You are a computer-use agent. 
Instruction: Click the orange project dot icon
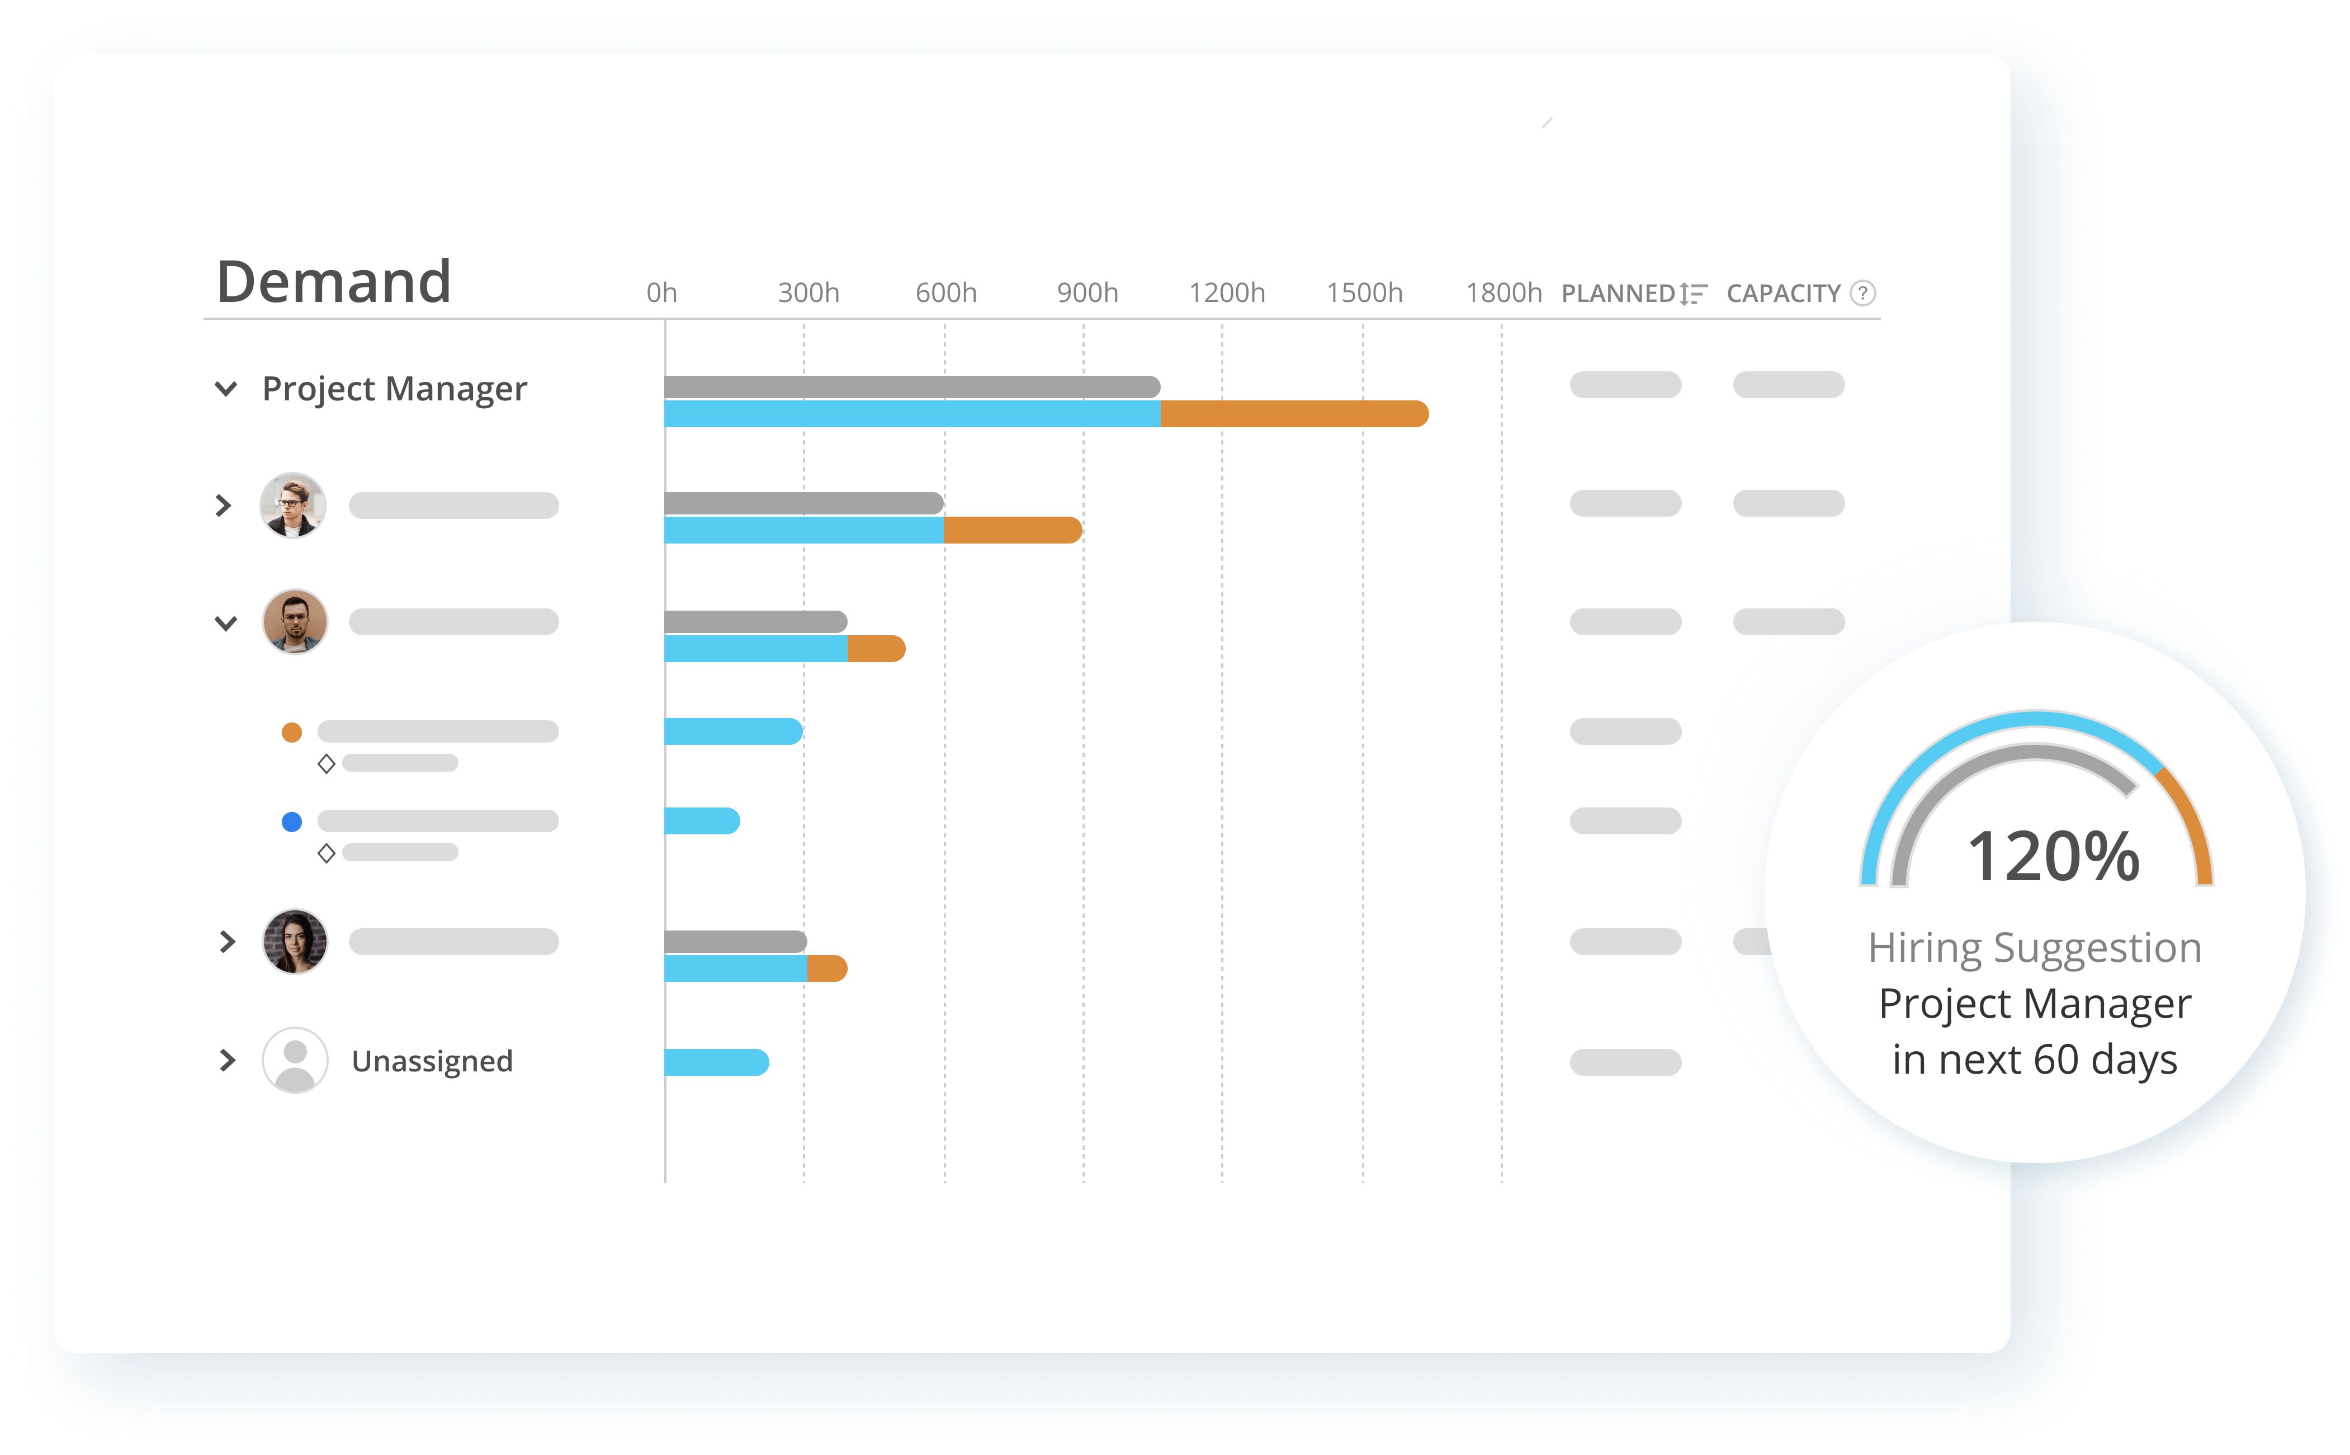click(x=291, y=733)
